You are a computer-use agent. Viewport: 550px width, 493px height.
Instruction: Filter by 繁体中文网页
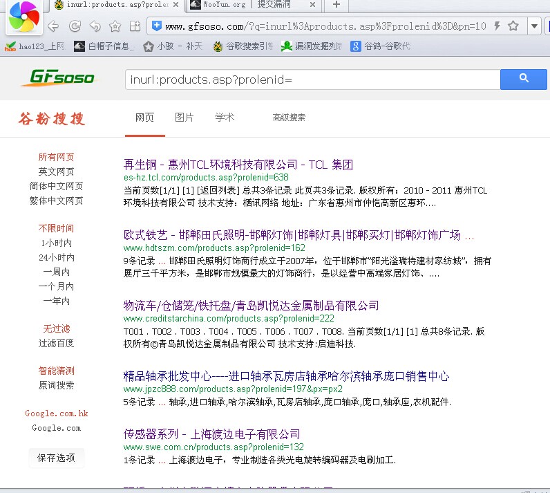click(x=56, y=201)
